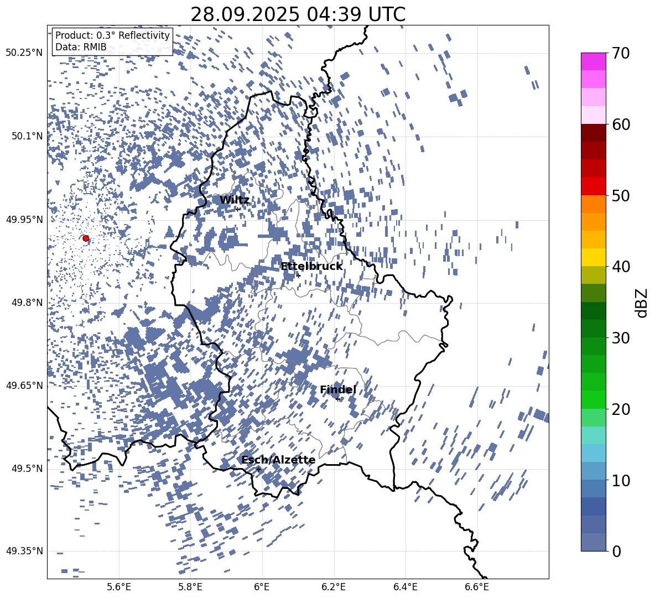The image size is (655, 598).
Task: Click the Esch/Alzette station cross marker
Action: coord(258,469)
